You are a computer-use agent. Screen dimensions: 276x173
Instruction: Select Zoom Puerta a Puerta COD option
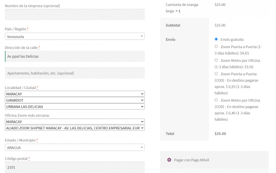click(x=216, y=74)
